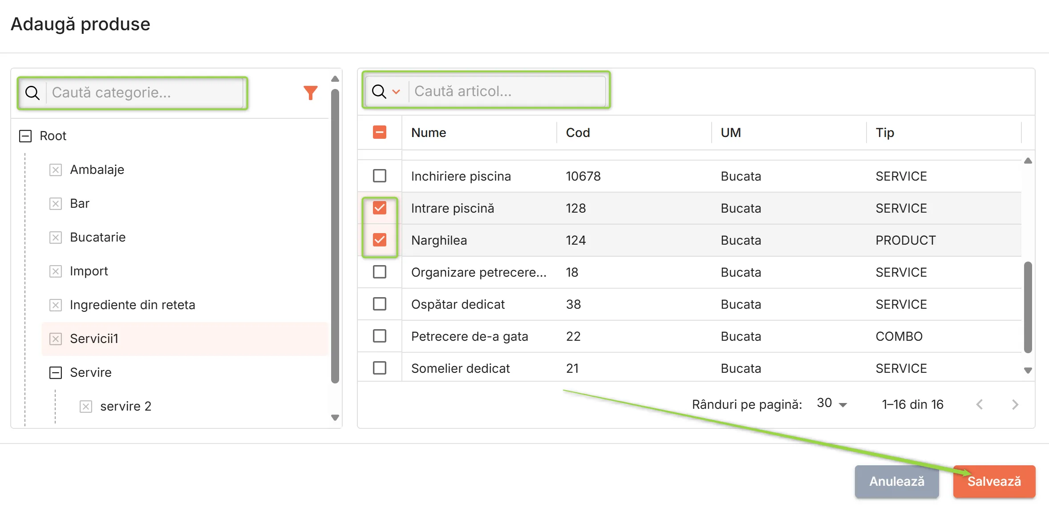Viewport: 1049px width, 512px height.
Task: Click the product table scroll-up arrow
Action: point(1028,161)
